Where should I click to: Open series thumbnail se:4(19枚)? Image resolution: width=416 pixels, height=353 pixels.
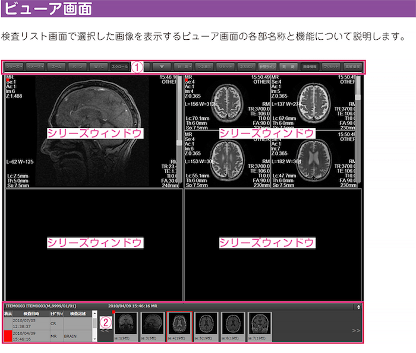tap(179, 326)
